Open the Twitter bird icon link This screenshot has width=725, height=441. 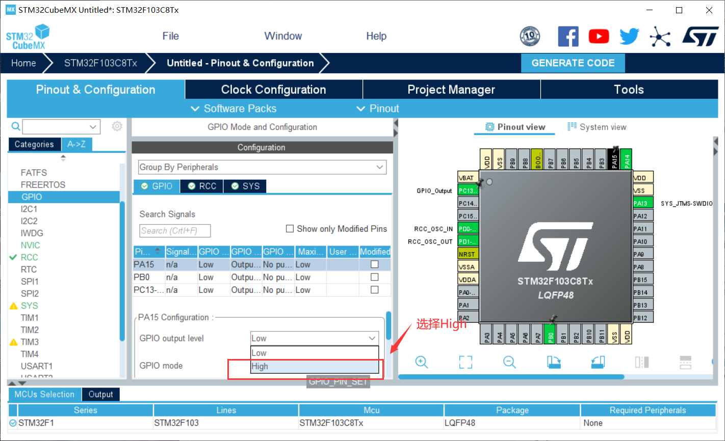click(629, 37)
